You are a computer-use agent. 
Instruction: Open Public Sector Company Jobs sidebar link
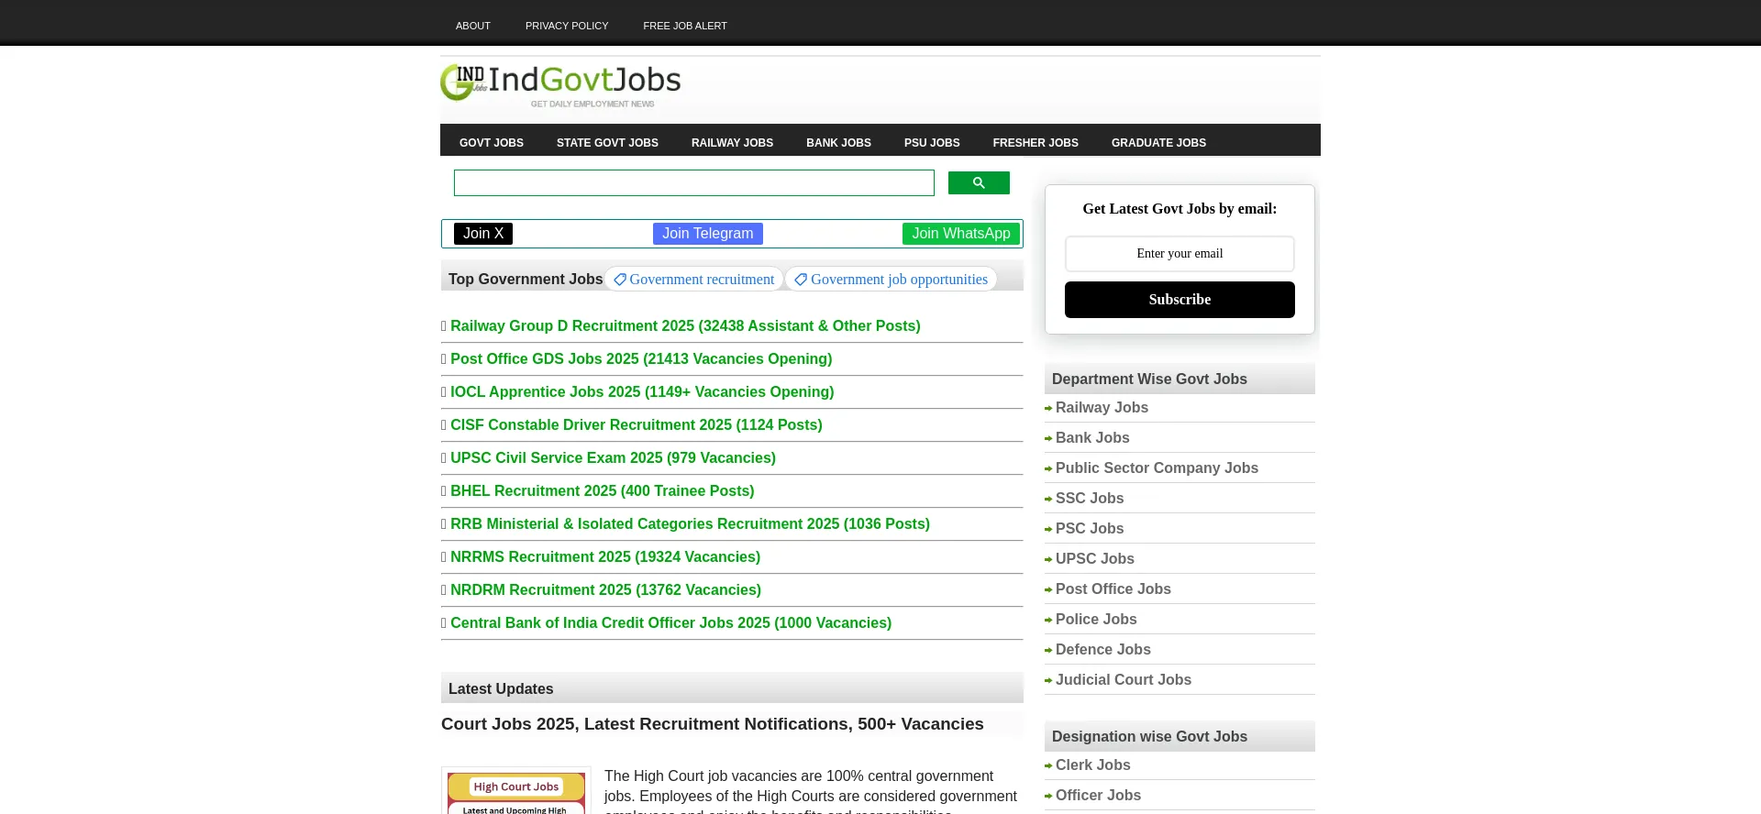(x=1157, y=467)
